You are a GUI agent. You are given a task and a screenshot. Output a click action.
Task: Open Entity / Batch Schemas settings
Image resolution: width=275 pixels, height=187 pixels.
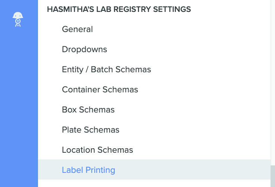[x=107, y=69]
